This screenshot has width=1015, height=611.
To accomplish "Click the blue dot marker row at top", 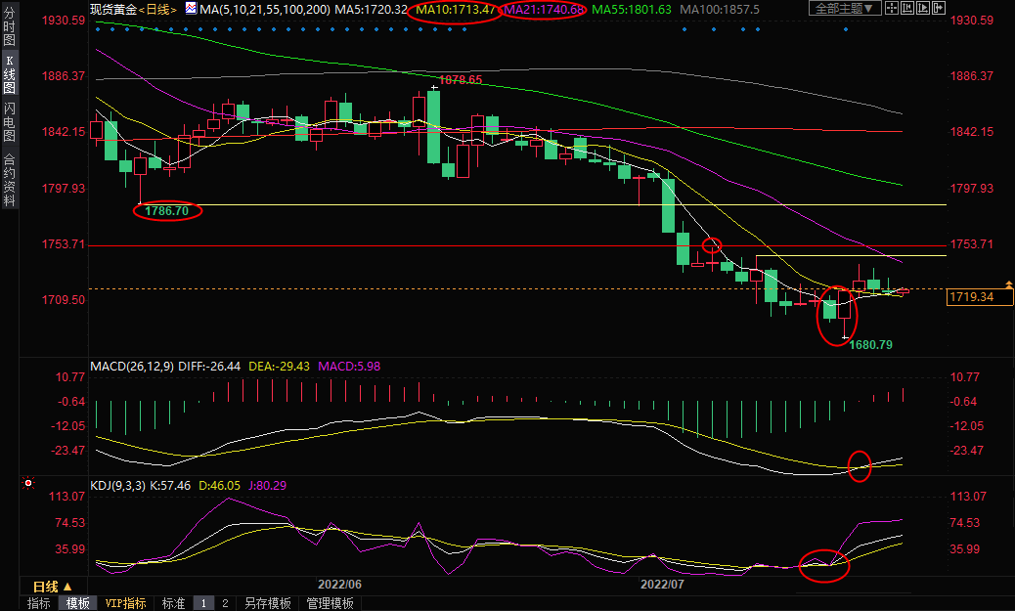I will pos(391,28).
